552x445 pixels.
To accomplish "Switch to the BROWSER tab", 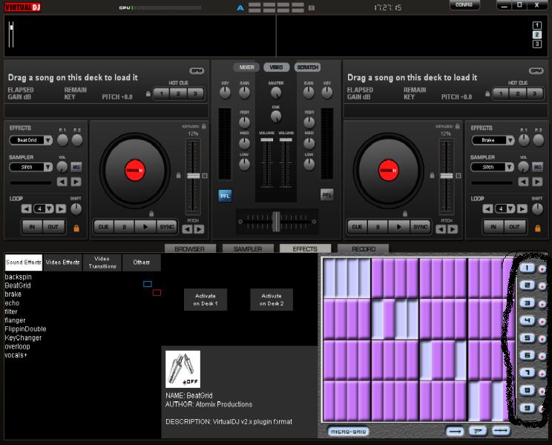I will (x=189, y=249).
